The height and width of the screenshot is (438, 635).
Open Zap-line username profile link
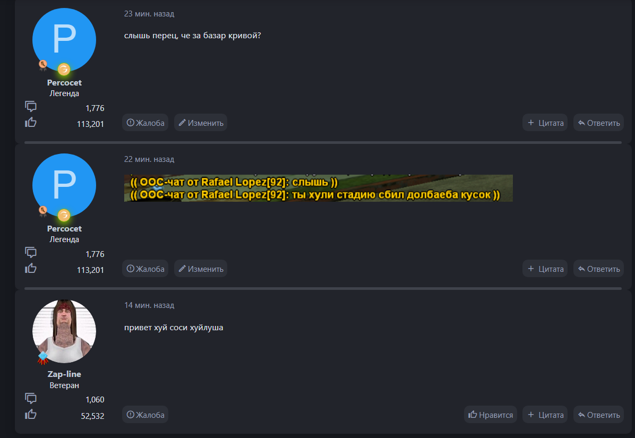(x=64, y=374)
